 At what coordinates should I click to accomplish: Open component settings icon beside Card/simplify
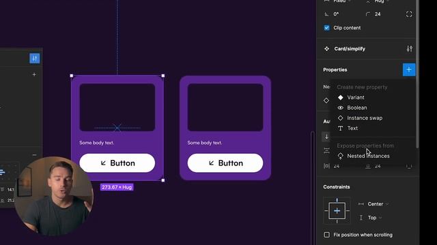click(409, 49)
